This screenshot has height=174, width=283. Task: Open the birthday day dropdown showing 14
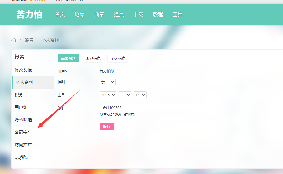[x=140, y=95]
